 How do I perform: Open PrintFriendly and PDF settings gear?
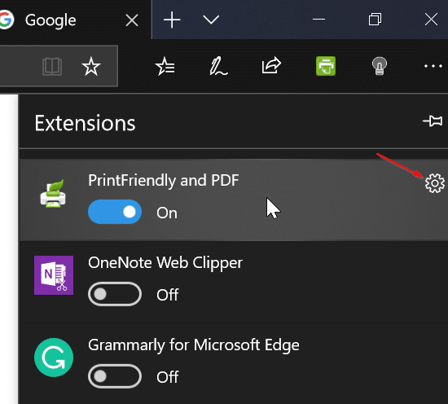[435, 183]
